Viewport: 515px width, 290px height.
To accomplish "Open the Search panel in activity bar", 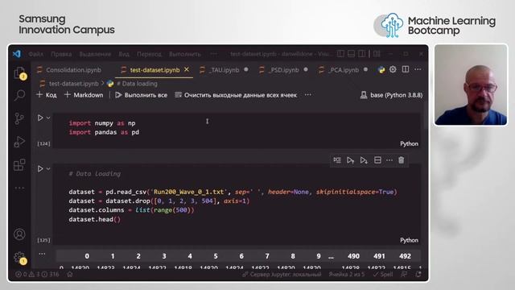I will click(19, 95).
